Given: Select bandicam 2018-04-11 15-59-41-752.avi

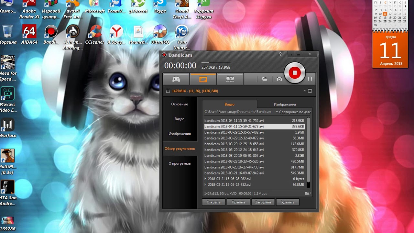Looking at the screenshot, I should [x=254, y=121].
